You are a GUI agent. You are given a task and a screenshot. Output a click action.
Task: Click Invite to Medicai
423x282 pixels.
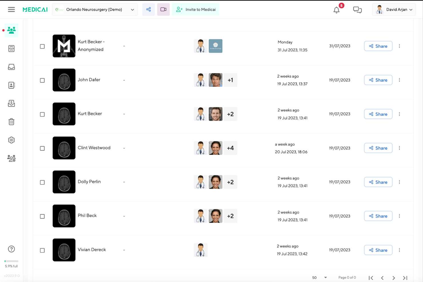pyautogui.click(x=195, y=9)
